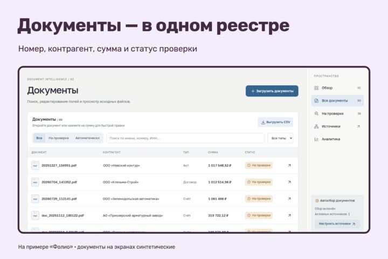Viewport: 388px width, 259px height.
Task: Open the file 20260729_112141.pdf
Action: pyautogui.click(x=59, y=199)
